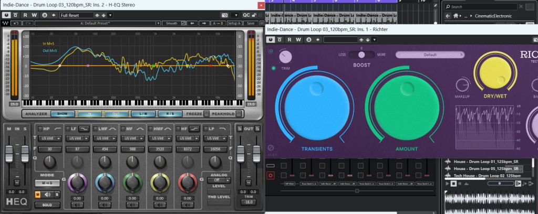538x214 pixels.
Task: Select the LF low shelf filter shape icon
Action: pos(84,129)
